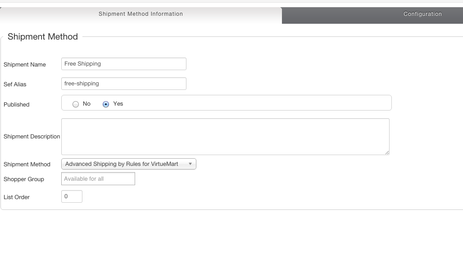Click the Shipment Method dropdown arrow icon

pos(190,164)
